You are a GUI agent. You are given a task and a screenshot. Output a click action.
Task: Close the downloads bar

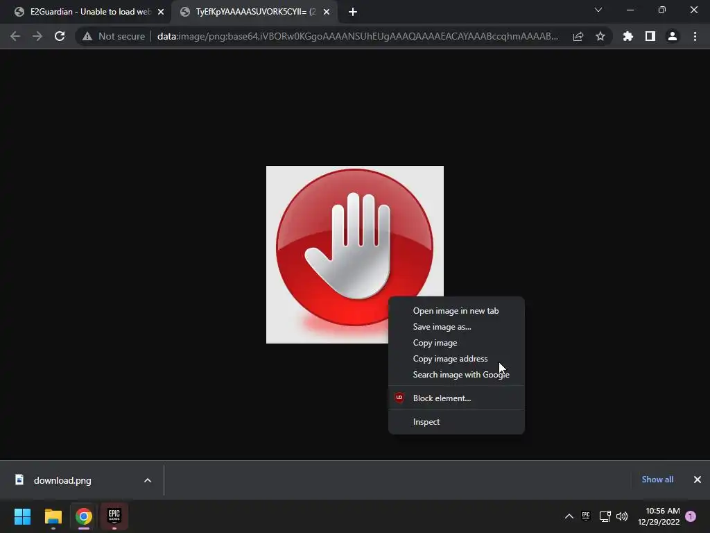coord(698,480)
